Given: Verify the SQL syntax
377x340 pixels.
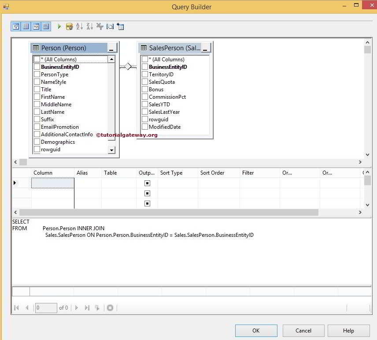Looking at the screenshot, I should tap(69, 26).
